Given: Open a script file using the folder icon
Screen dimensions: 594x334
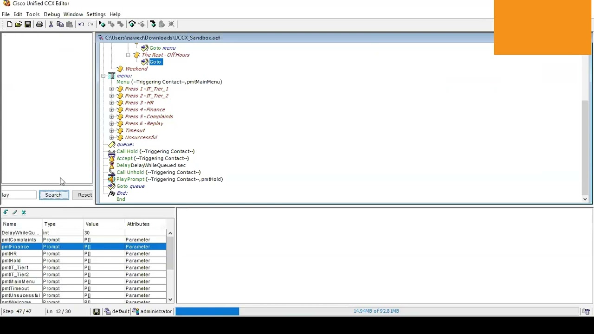Looking at the screenshot, I should pos(19,24).
